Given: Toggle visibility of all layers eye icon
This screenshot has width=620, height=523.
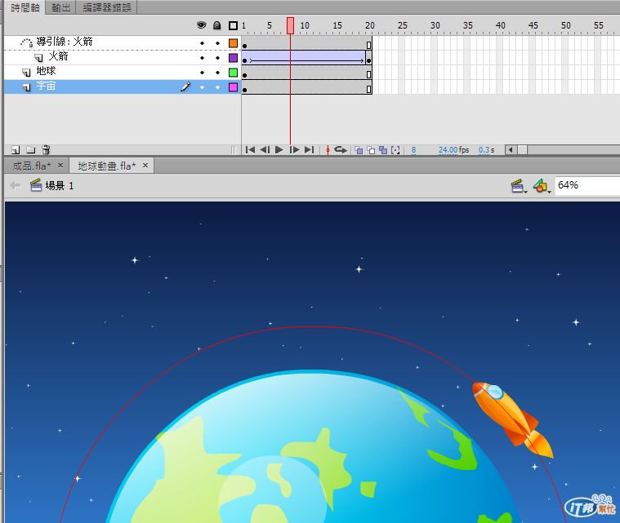Looking at the screenshot, I should (202, 25).
